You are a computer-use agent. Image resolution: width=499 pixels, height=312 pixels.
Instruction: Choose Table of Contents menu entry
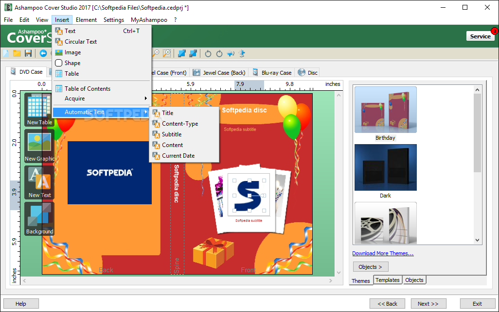point(102,88)
